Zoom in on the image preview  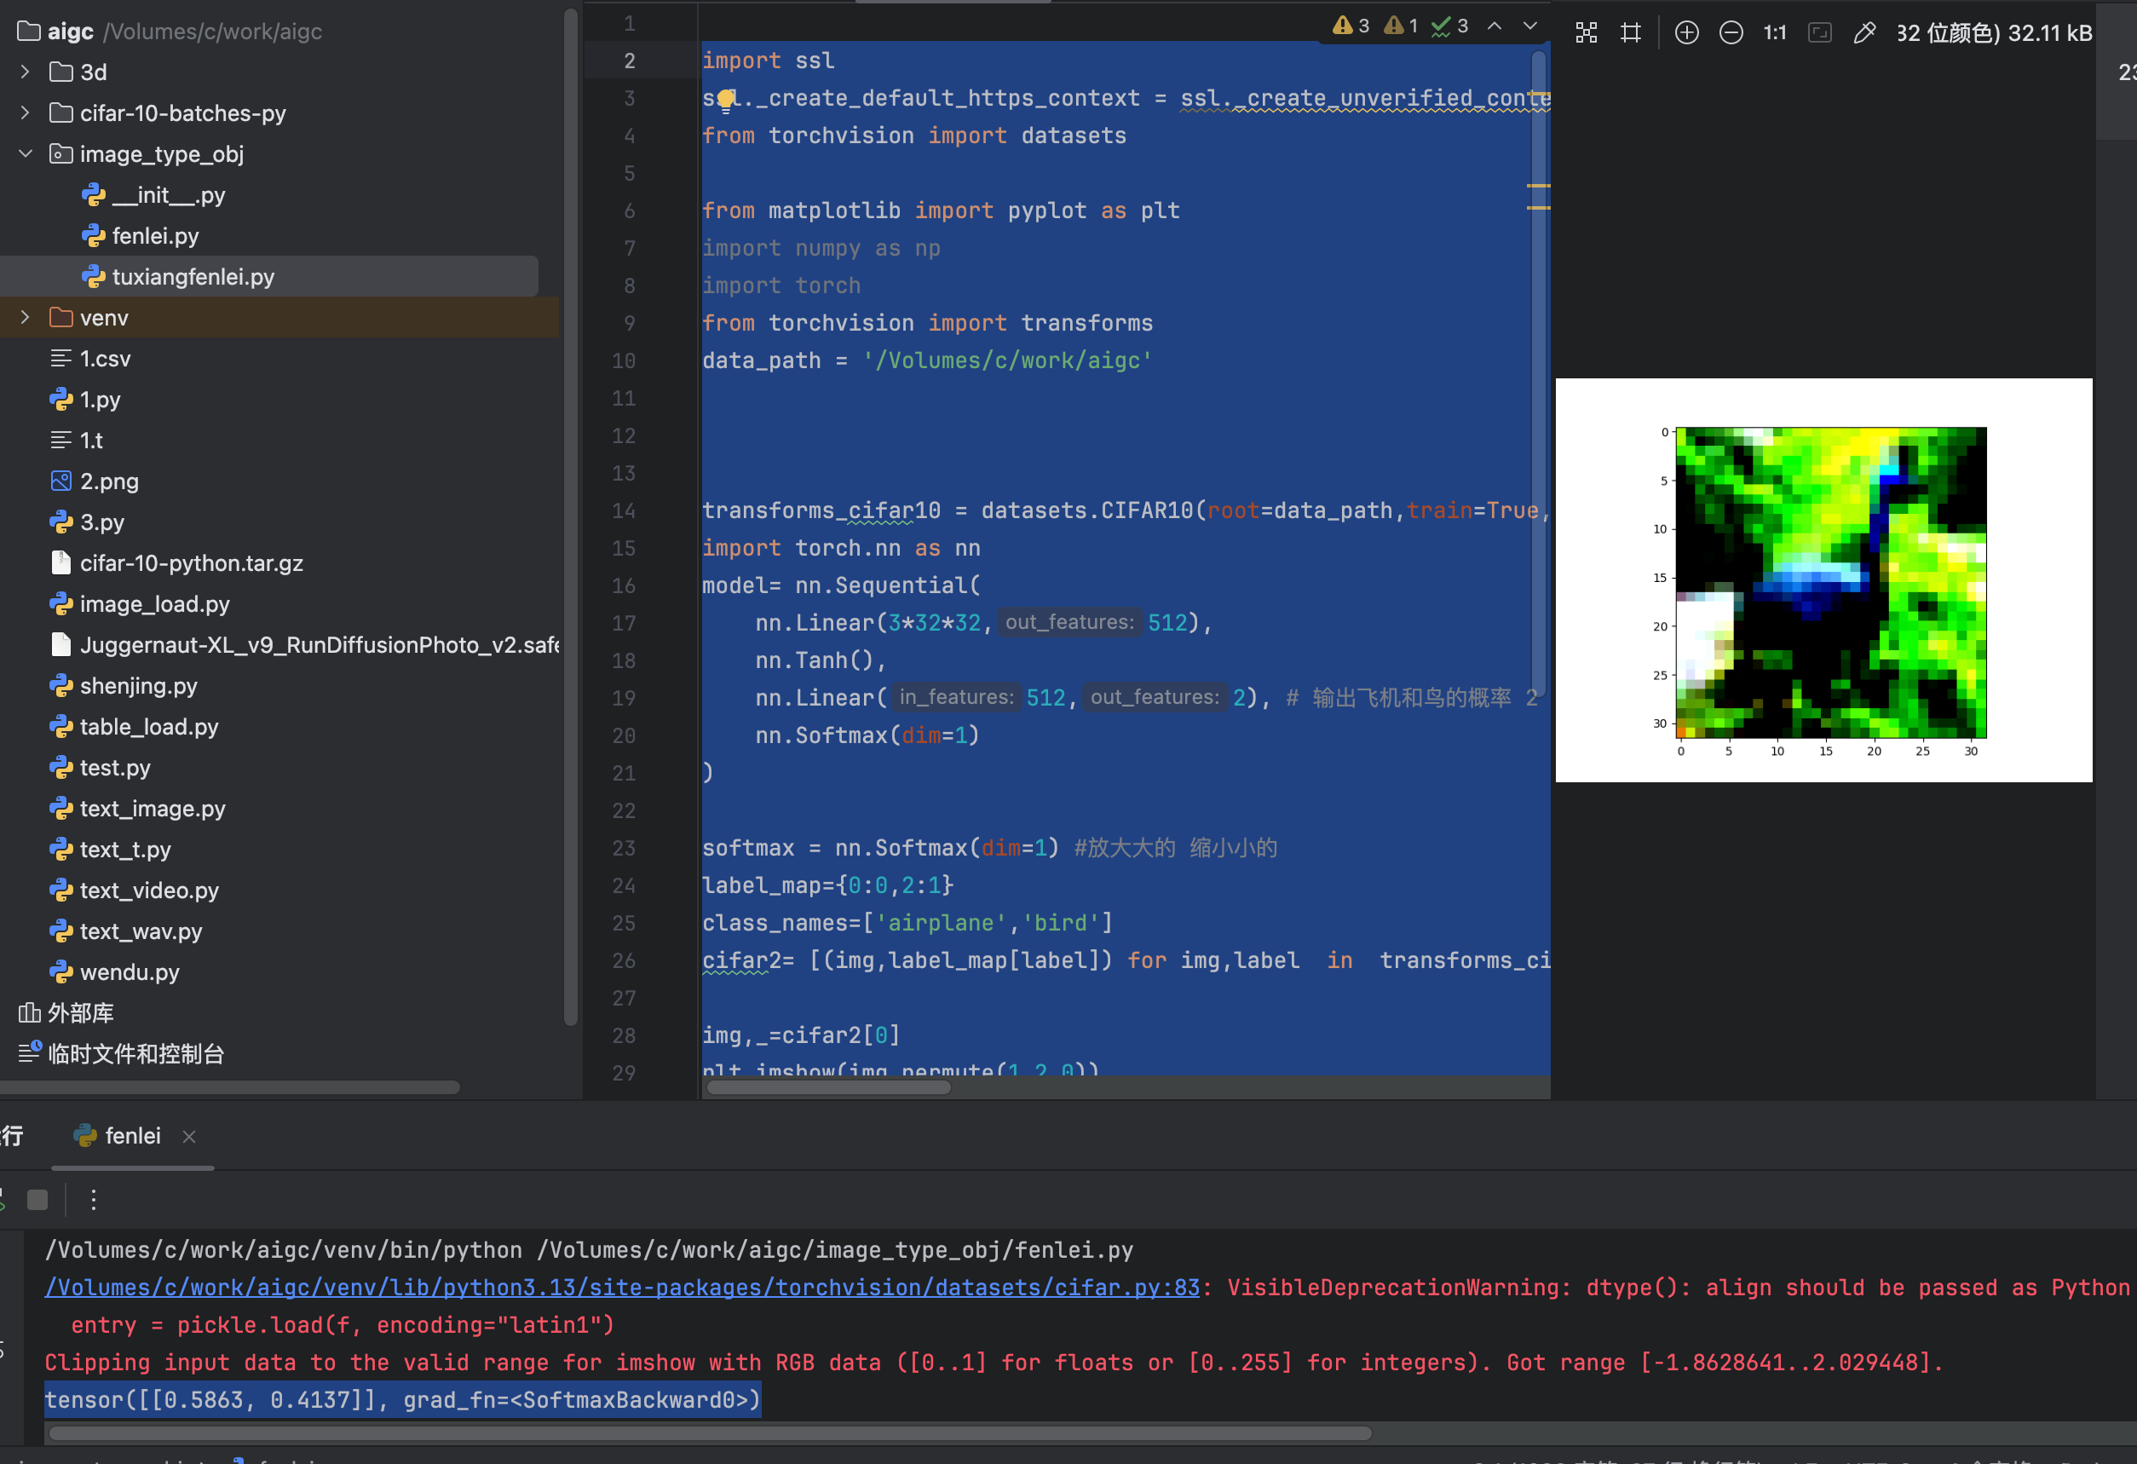[1686, 33]
